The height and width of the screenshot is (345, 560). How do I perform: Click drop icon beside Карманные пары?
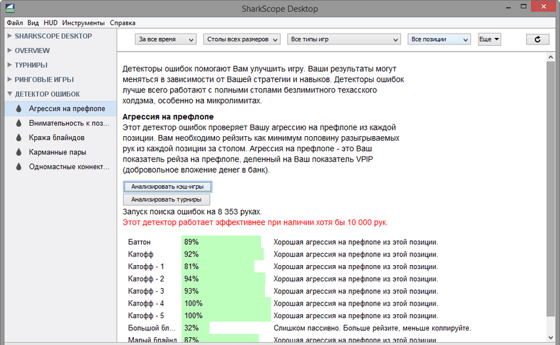(x=19, y=152)
